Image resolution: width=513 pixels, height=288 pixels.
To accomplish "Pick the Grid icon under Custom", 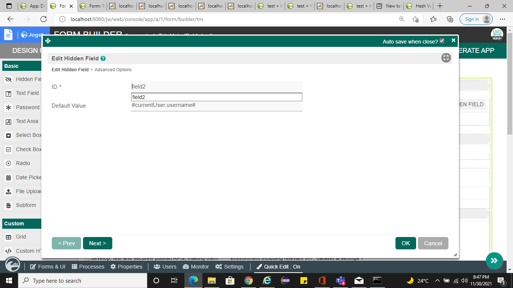I will click(8, 237).
